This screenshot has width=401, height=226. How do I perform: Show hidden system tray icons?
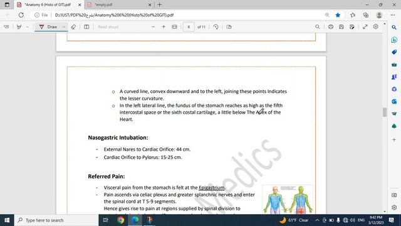coord(317,220)
